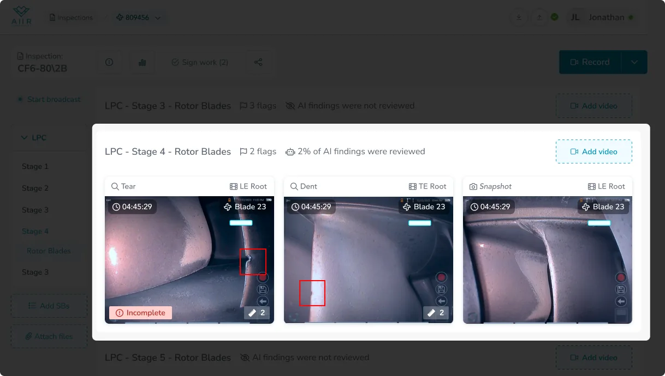Click the 04:45:29 timestamp on the Tear card
The height and width of the screenshot is (376, 665).
click(x=132, y=207)
